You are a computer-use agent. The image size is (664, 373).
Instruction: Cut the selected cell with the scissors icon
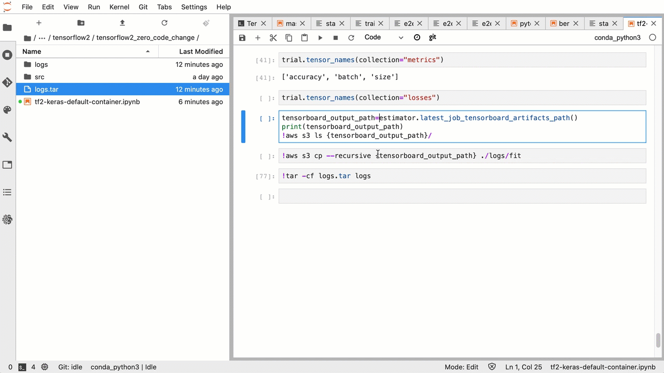pos(273,37)
